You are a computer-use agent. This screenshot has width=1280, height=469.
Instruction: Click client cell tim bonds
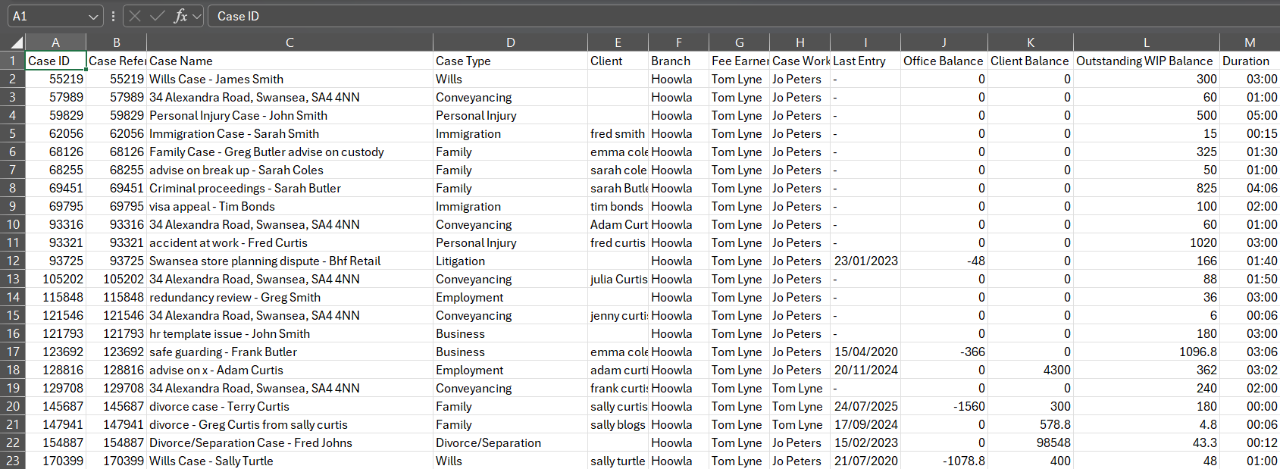pyautogui.click(x=618, y=206)
